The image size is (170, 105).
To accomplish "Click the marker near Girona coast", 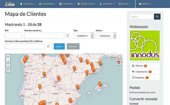I will click(100, 63).
